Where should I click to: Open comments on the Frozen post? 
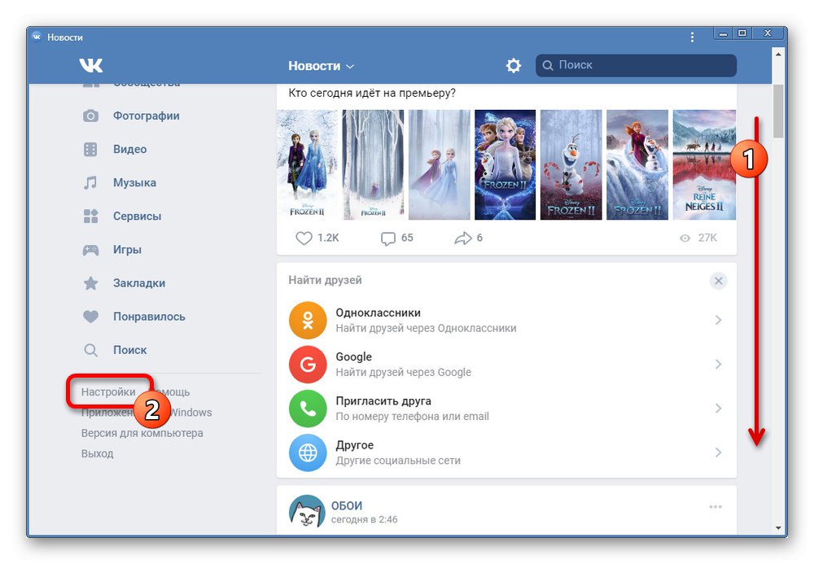coord(387,238)
